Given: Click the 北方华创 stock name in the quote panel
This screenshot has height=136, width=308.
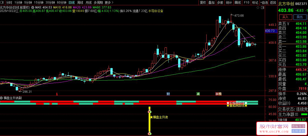Looking at the screenshot, I should [x=286, y=4].
